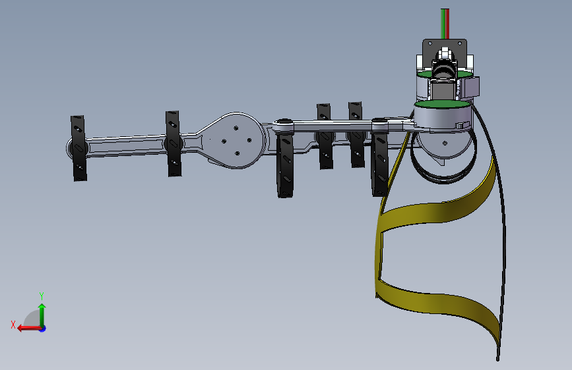Select the black strap at the arm's far-left end
This screenshot has height=370, width=572.
pos(79,148)
